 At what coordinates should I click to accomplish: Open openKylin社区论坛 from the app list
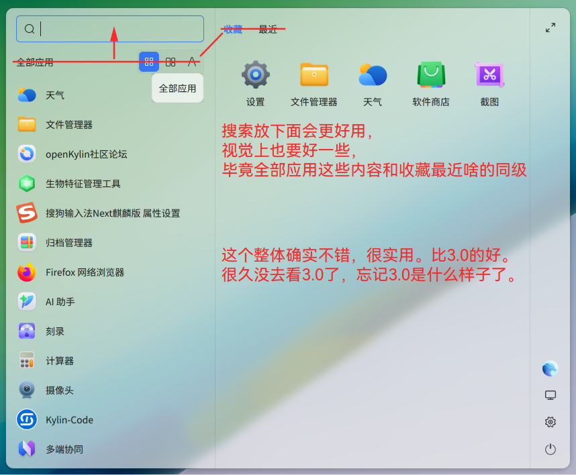click(x=110, y=154)
